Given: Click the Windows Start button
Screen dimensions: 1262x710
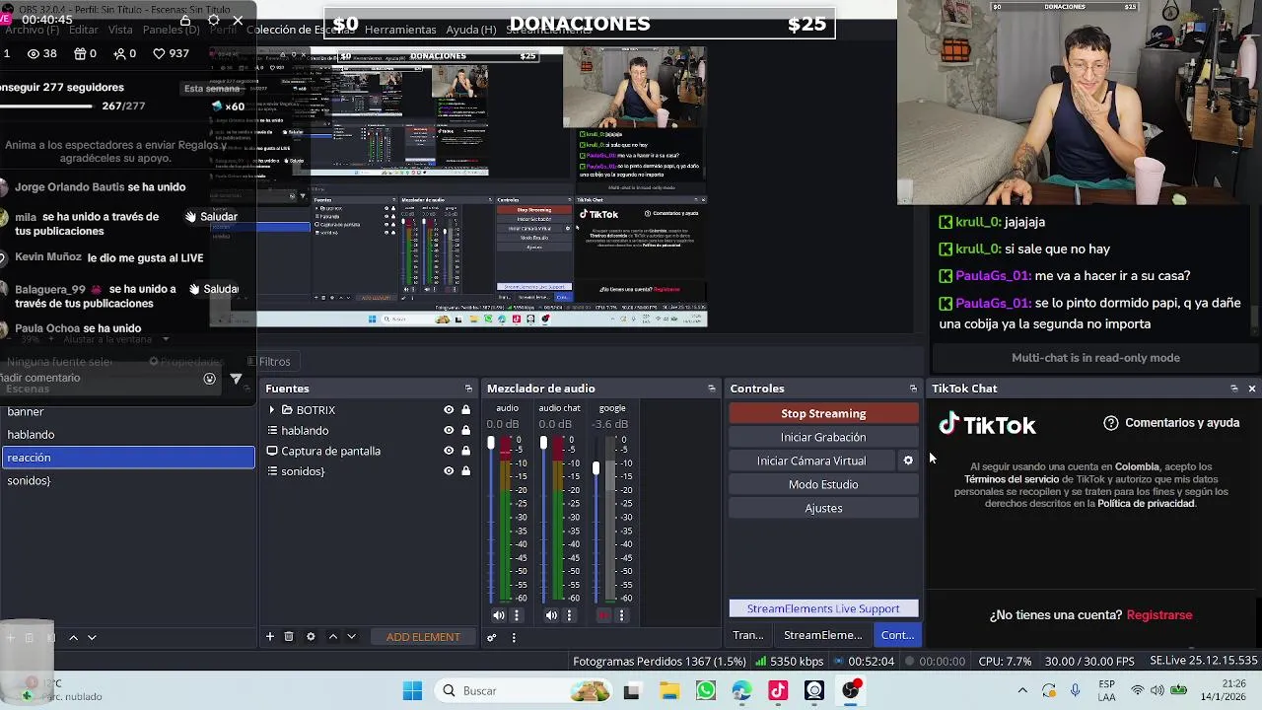Looking at the screenshot, I should [412, 691].
